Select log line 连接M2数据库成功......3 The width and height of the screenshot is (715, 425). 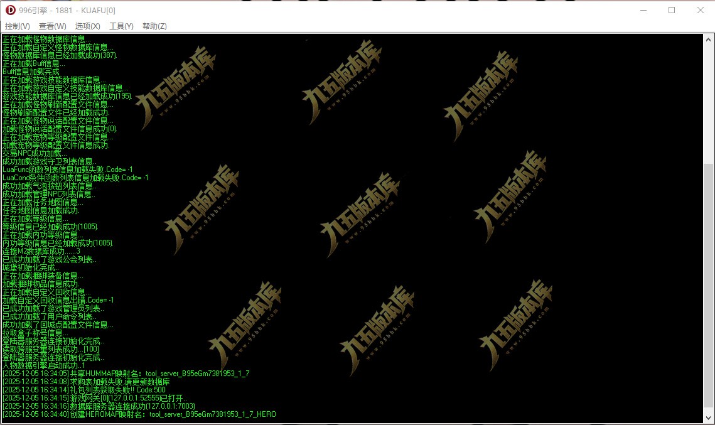[x=41, y=251]
